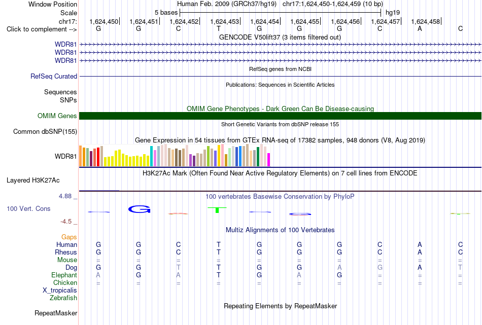Click the second WDR81 GENCODE track label
Screen dimensions: 482x325
(x=66, y=53)
